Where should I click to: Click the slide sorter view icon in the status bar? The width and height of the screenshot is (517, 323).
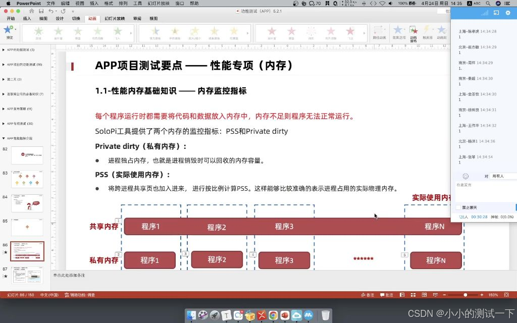413,294
